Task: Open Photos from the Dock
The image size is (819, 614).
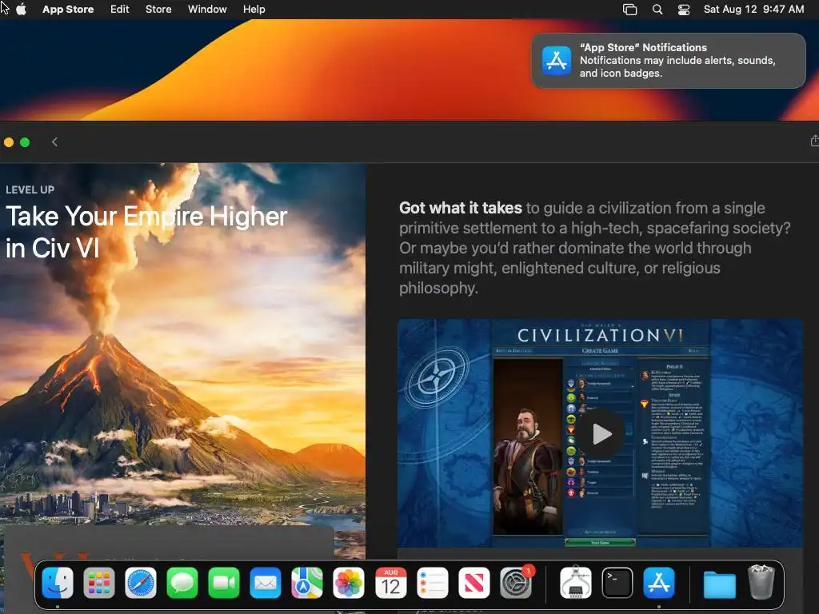Action: point(349,583)
